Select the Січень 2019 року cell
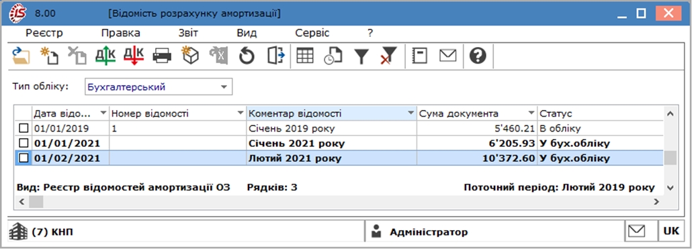The image size is (694, 251). [x=331, y=129]
